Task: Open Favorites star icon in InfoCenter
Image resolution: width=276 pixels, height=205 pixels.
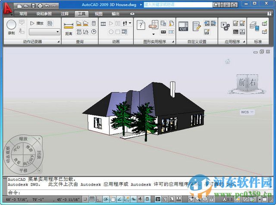Action: [x=234, y=5]
